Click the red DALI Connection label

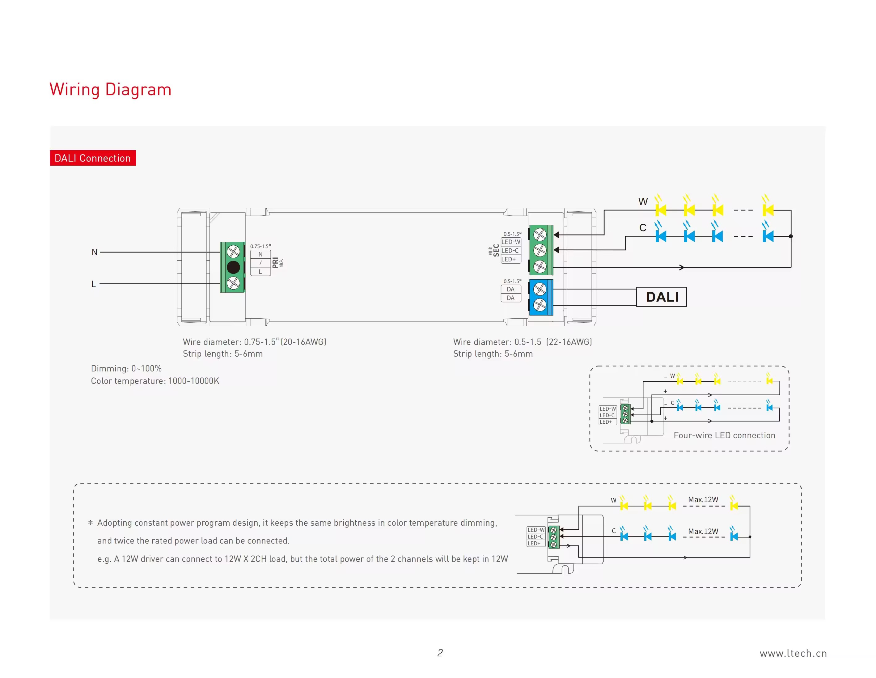click(93, 158)
